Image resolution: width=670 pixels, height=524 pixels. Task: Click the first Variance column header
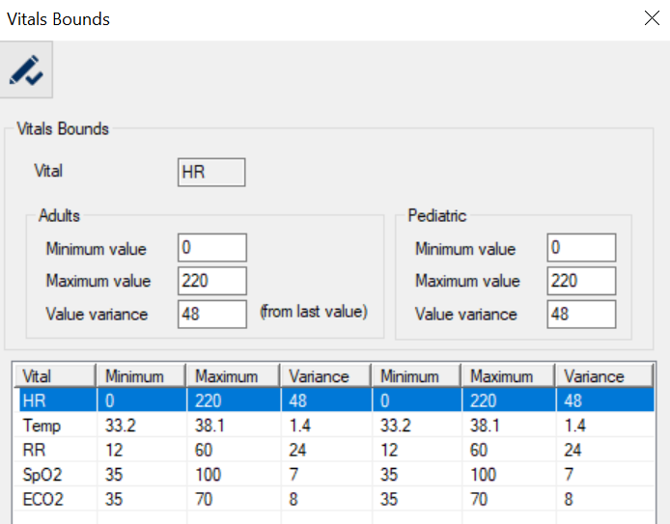click(325, 376)
